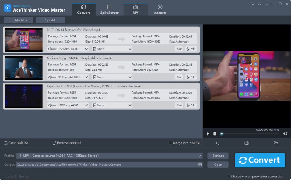Open the MV tab
Image resolution: width=291 pixels, height=180 pixels.
pos(135,9)
